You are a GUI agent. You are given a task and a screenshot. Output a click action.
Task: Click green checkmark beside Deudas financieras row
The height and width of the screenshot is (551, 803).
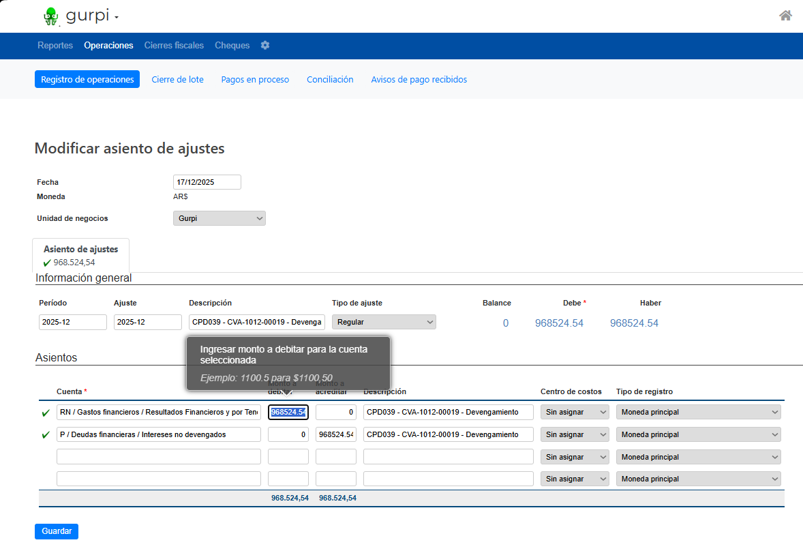point(46,435)
